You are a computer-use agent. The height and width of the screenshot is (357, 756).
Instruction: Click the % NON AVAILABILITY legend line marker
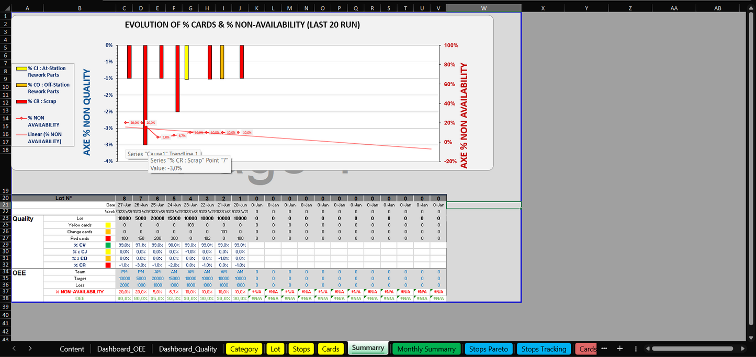pyautogui.click(x=21, y=118)
